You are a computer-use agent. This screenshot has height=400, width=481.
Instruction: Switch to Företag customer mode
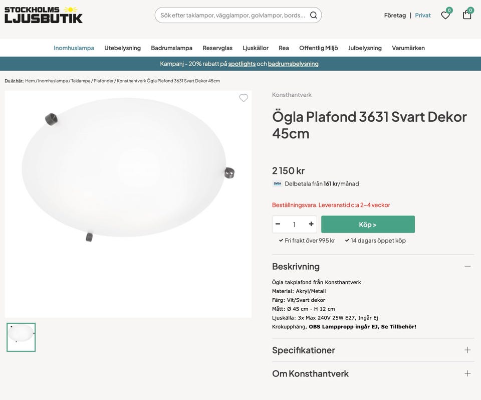click(395, 15)
